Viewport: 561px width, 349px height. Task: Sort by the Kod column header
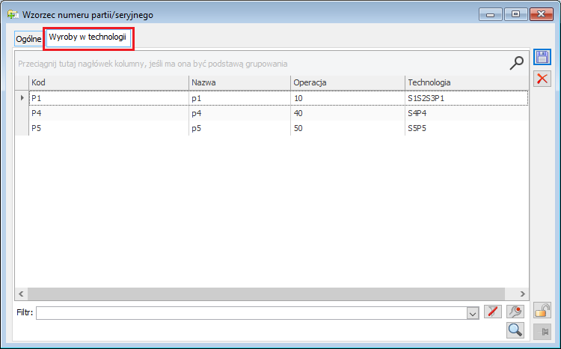(108, 82)
